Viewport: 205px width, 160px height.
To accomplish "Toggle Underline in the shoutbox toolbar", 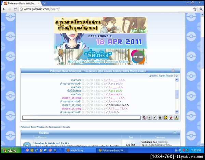I will tap(160, 118).
